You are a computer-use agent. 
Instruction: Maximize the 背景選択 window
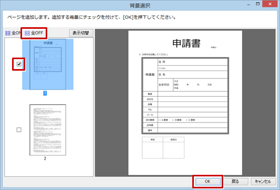[258, 4]
